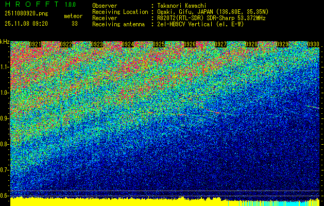Click the 0929 time marker
The image size is (324, 206).
point(282,44)
